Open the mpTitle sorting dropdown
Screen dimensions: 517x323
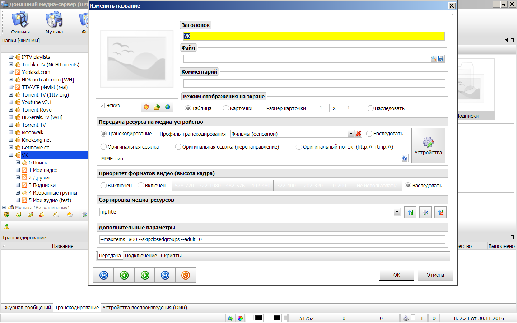[x=397, y=212]
